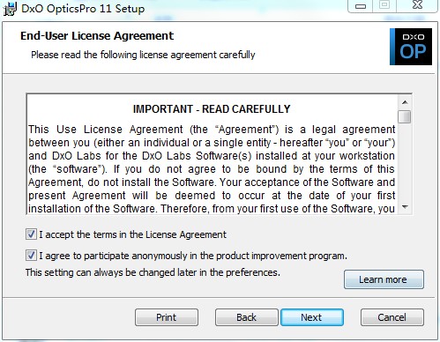Click the End-User License Agreement heading
440x342 pixels.
[97, 36]
